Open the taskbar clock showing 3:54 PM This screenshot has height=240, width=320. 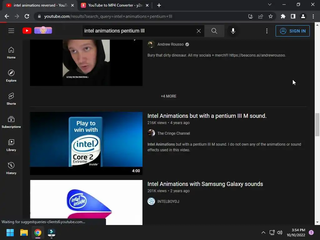tap(296, 232)
